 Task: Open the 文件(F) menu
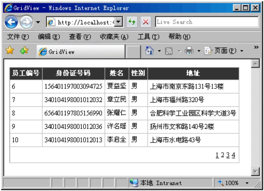[x=18, y=37]
